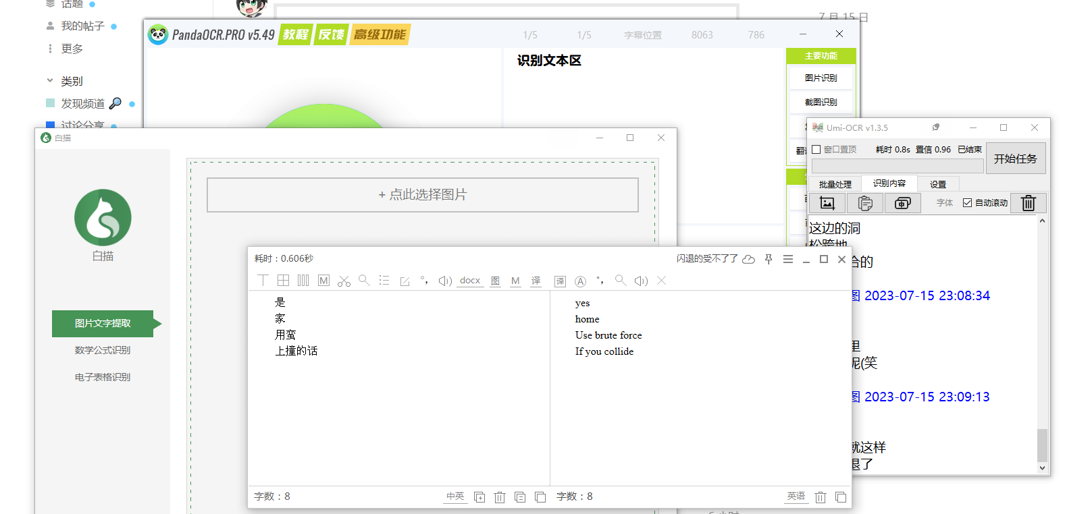Viewport: 1092px width, 514px height.
Task: Open the 英语 target language selector
Action: click(x=796, y=496)
